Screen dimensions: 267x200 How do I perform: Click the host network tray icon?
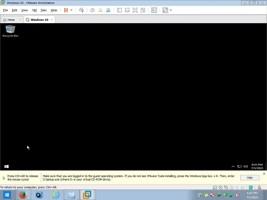click(x=231, y=195)
